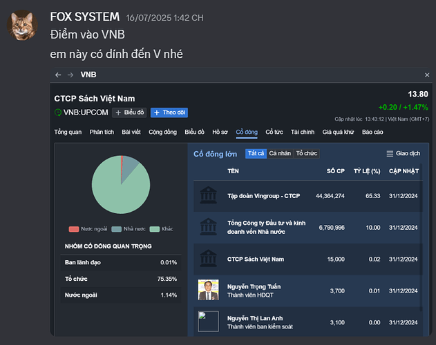
Task: Select the Cổ đông tab
Action: [x=247, y=132]
